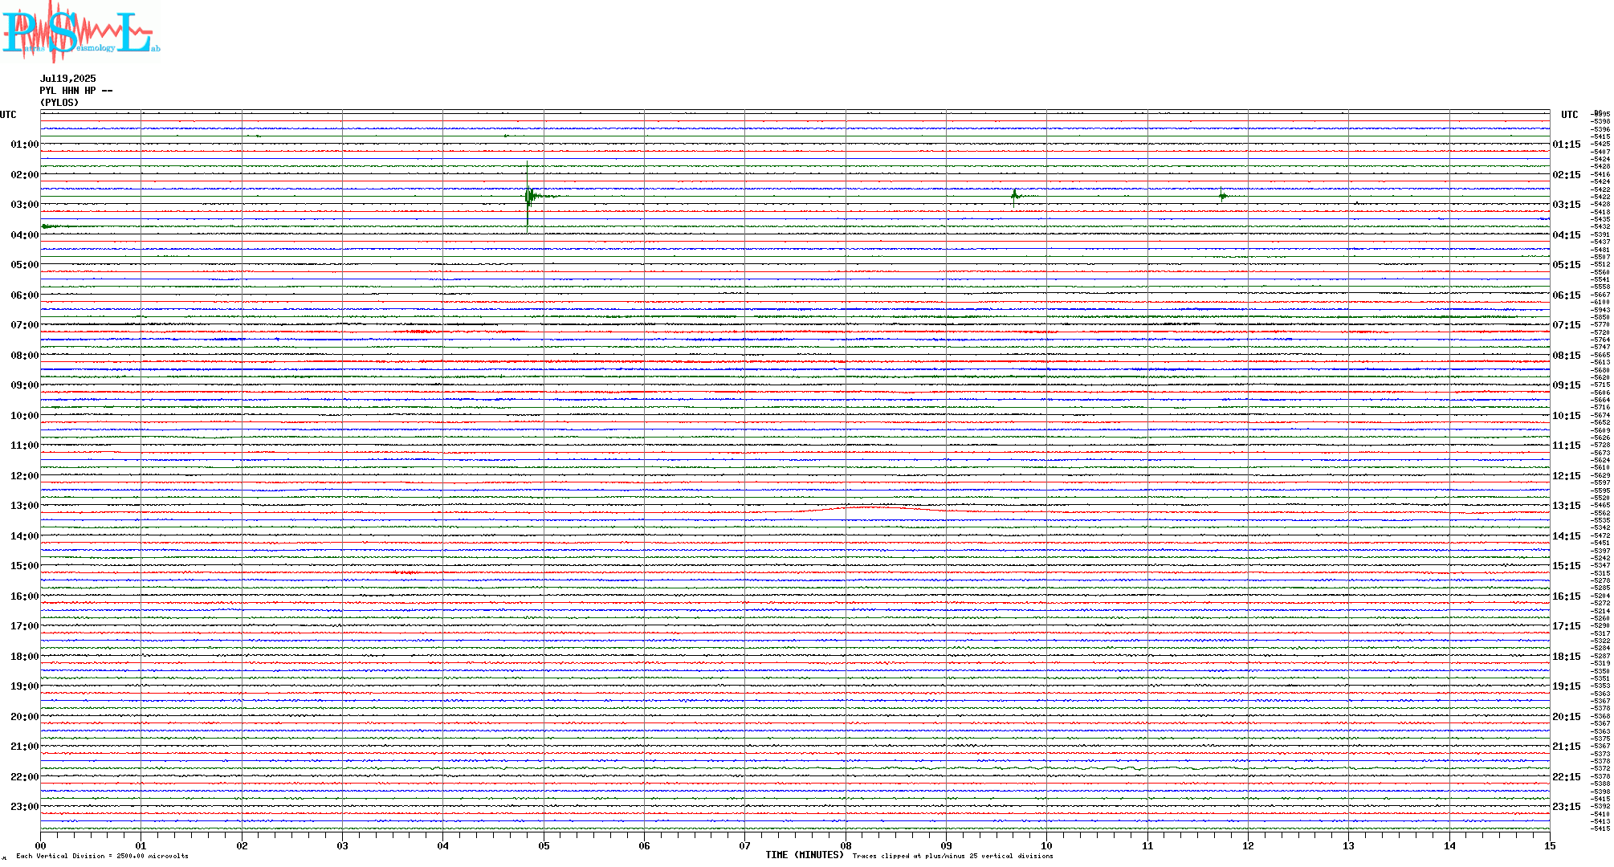Click the 08:00 hour label on left axis
Screen dimensions: 1614x867
click(25, 356)
